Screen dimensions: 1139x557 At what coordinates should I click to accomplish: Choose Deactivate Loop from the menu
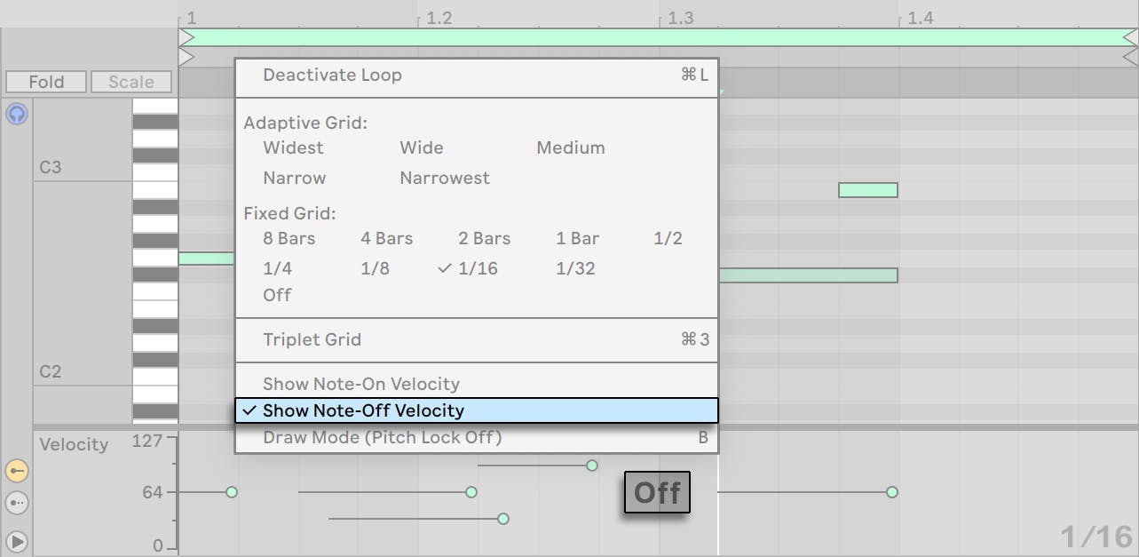tap(332, 76)
